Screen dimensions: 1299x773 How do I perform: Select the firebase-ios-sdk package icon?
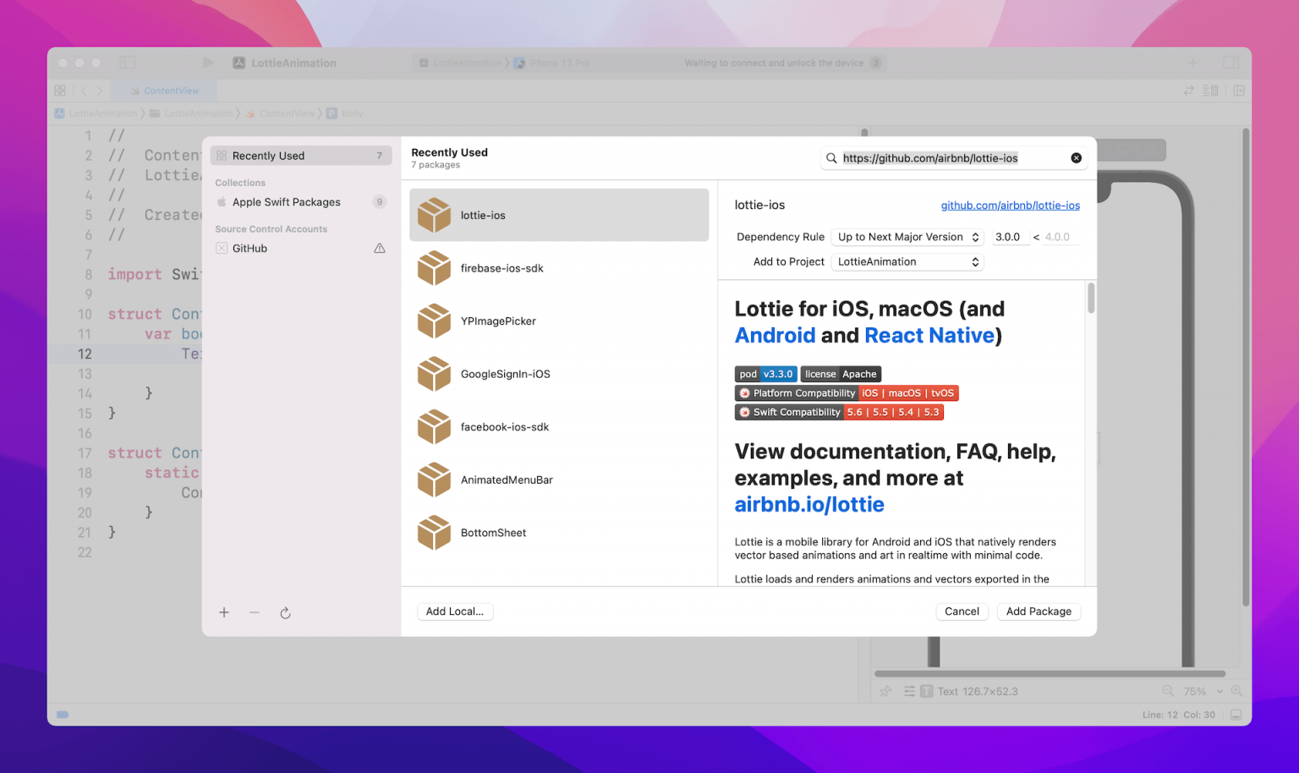(434, 268)
